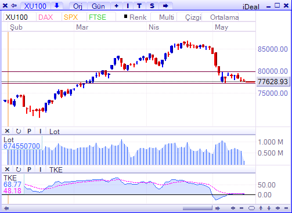The width and height of the screenshot is (292, 213).
Task: Click the Mar month label
Action: coord(82,27)
